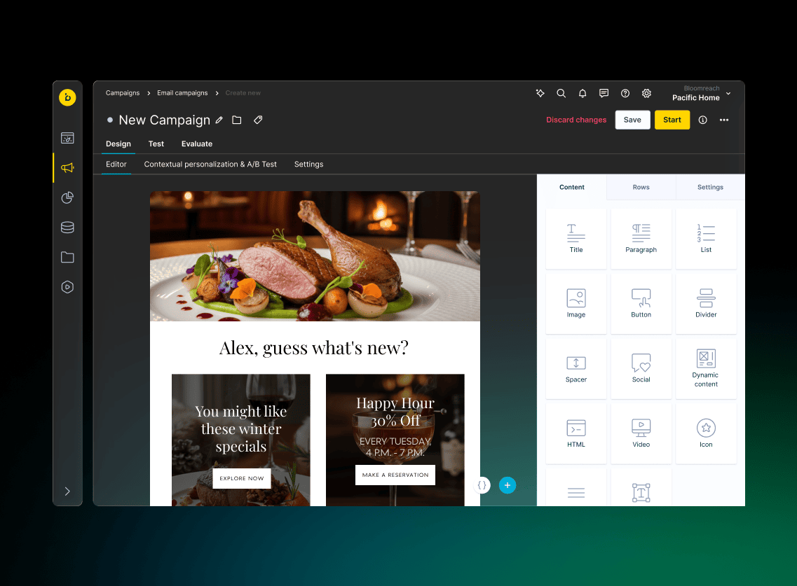Open the Pacific Home project dropdown
Screen dimensions: 797x586
pos(701,94)
